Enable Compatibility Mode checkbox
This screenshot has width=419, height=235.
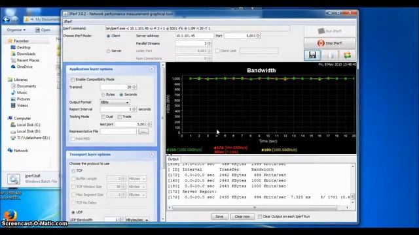[x=73, y=80]
